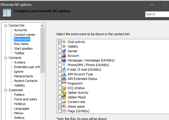Click the Jabber Mood glasses smiley icon
Screen dimensions: 169x120
point(64,97)
